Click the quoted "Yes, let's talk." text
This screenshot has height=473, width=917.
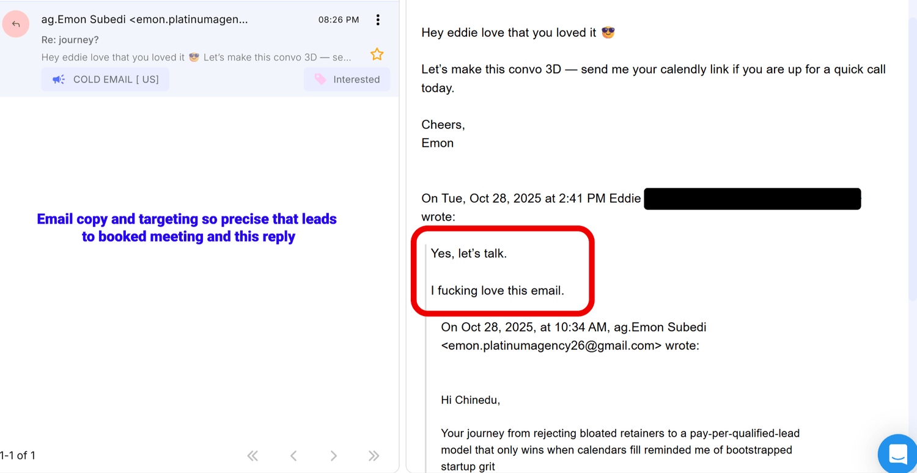(x=469, y=253)
